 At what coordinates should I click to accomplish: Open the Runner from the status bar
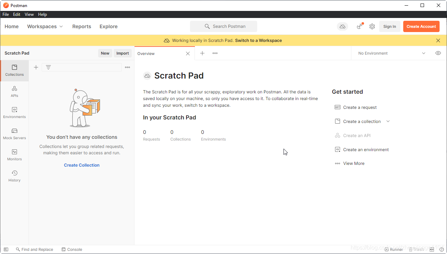pos(394,249)
